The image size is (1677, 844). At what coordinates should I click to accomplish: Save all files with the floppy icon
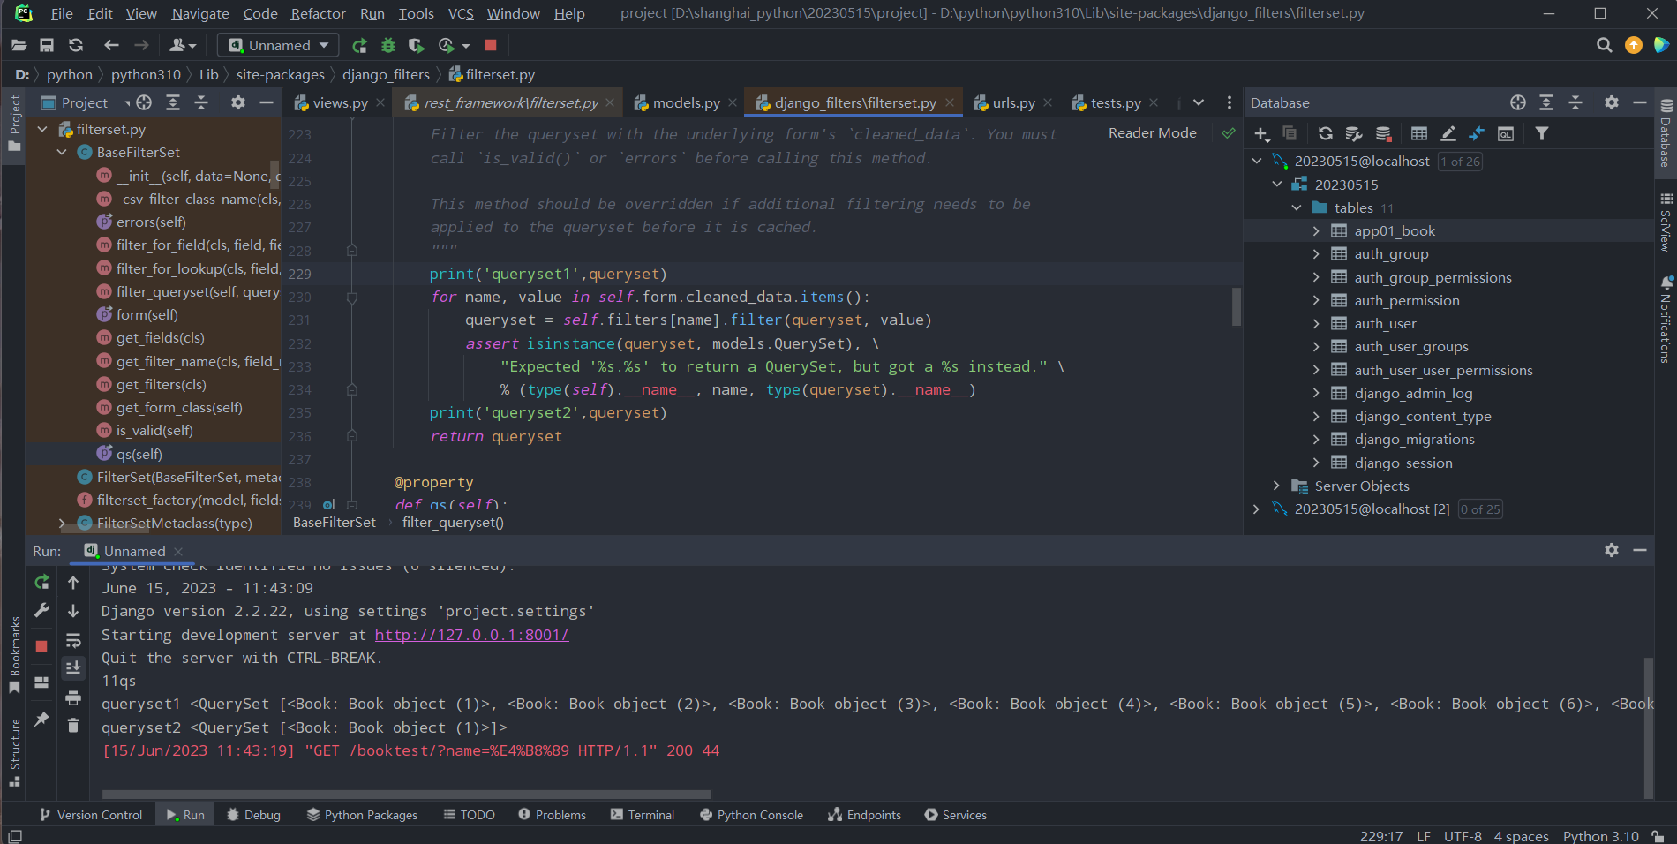(x=48, y=45)
